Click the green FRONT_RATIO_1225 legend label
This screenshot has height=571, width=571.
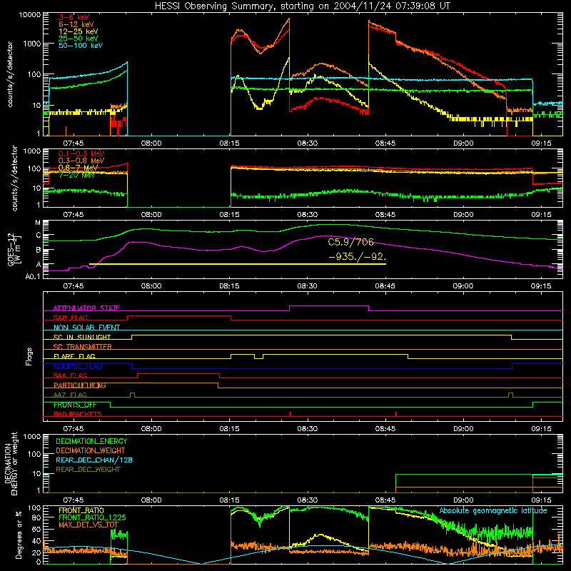[x=92, y=517]
